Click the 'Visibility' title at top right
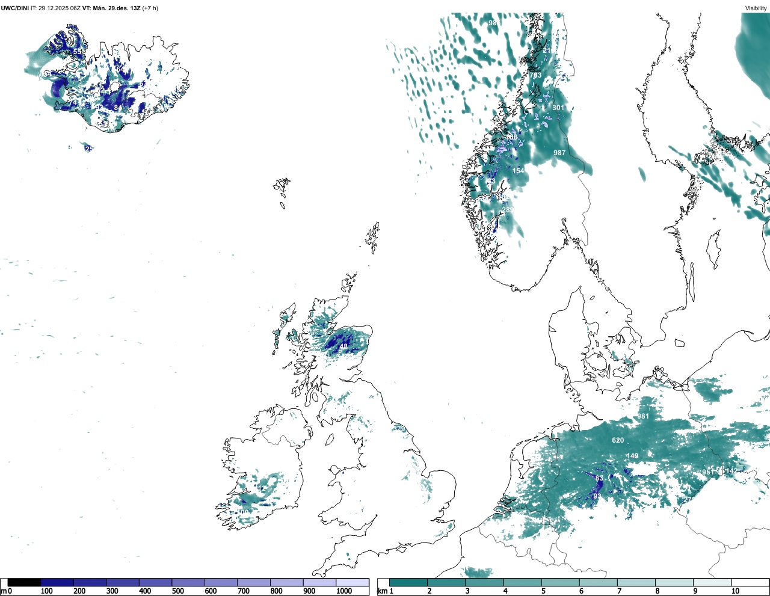The width and height of the screenshot is (770, 596). [756, 8]
